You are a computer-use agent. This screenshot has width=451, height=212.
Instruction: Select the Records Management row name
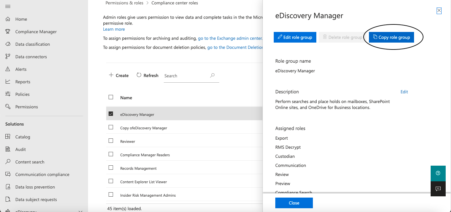click(x=138, y=168)
